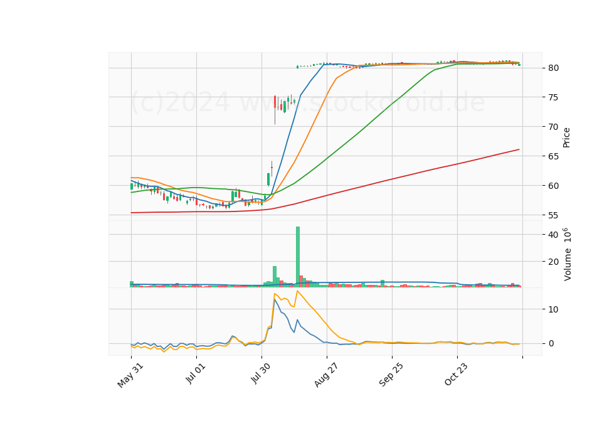Click the volume tick label 40

[553, 235]
